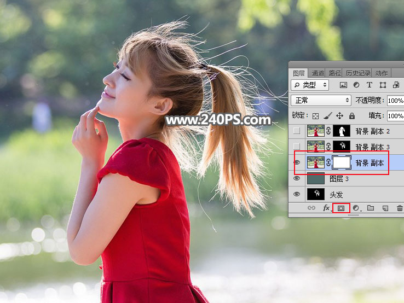
Task: Click the Lock all padlock icon
Action: [351, 116]
